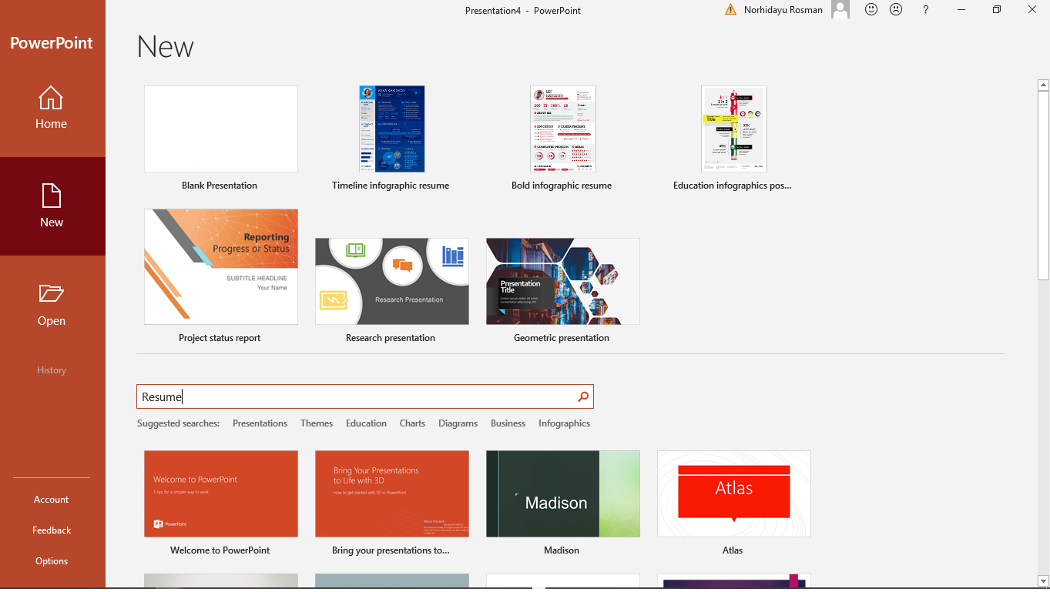Click the frowny face feedback icon

point(895,9)
